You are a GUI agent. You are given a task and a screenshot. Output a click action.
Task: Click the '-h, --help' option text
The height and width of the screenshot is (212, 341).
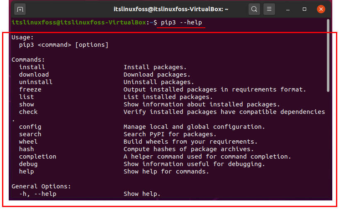(x=38, y=194)
